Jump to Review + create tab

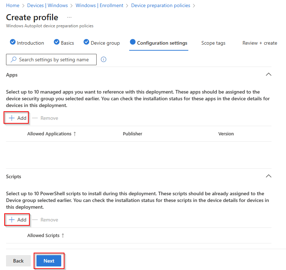(x=259, y=43)
